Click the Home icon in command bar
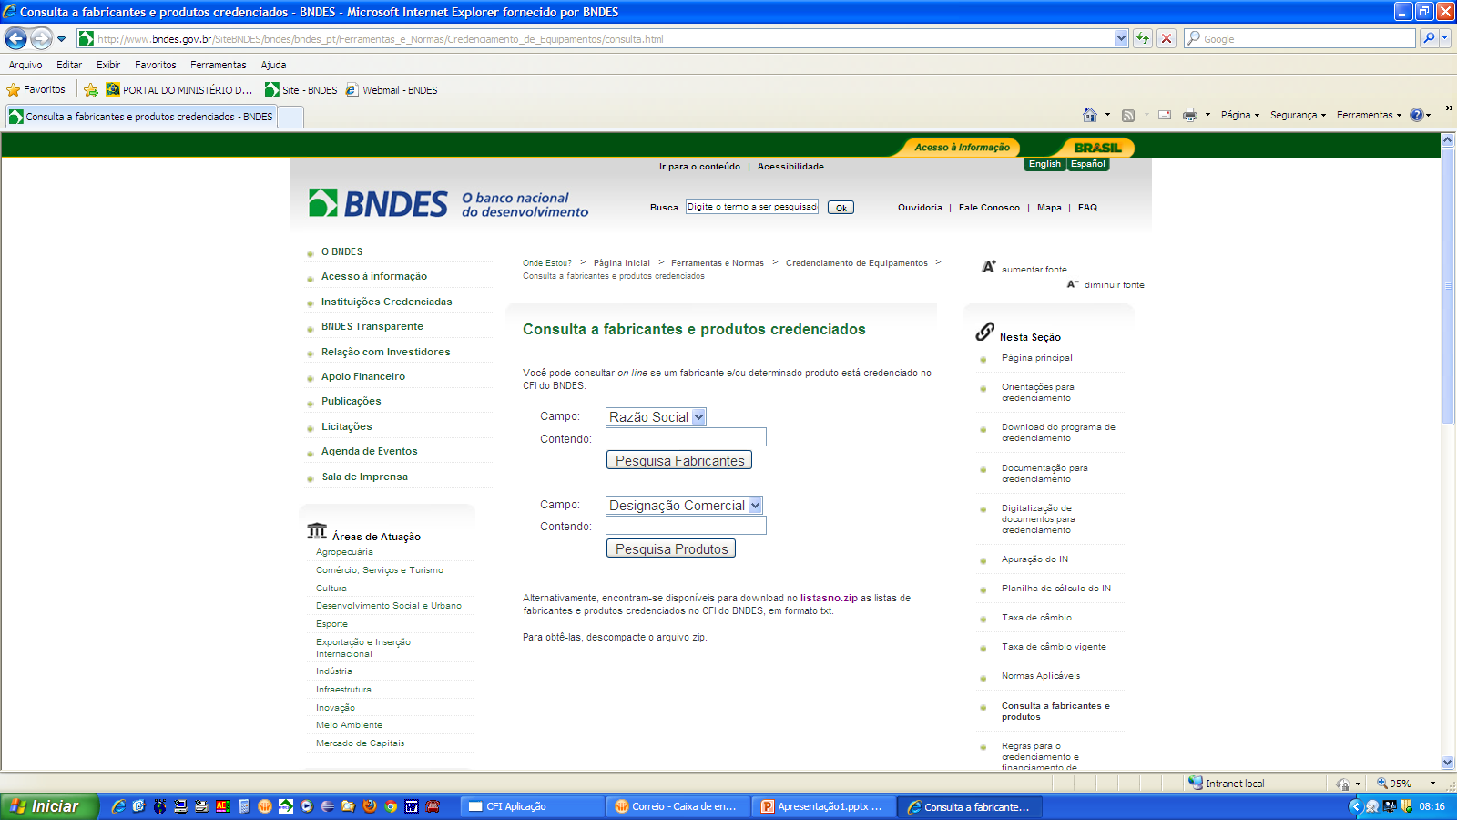Image resolution: width=1457 pixels, height=820 pixels. (x=1090, y=115)
